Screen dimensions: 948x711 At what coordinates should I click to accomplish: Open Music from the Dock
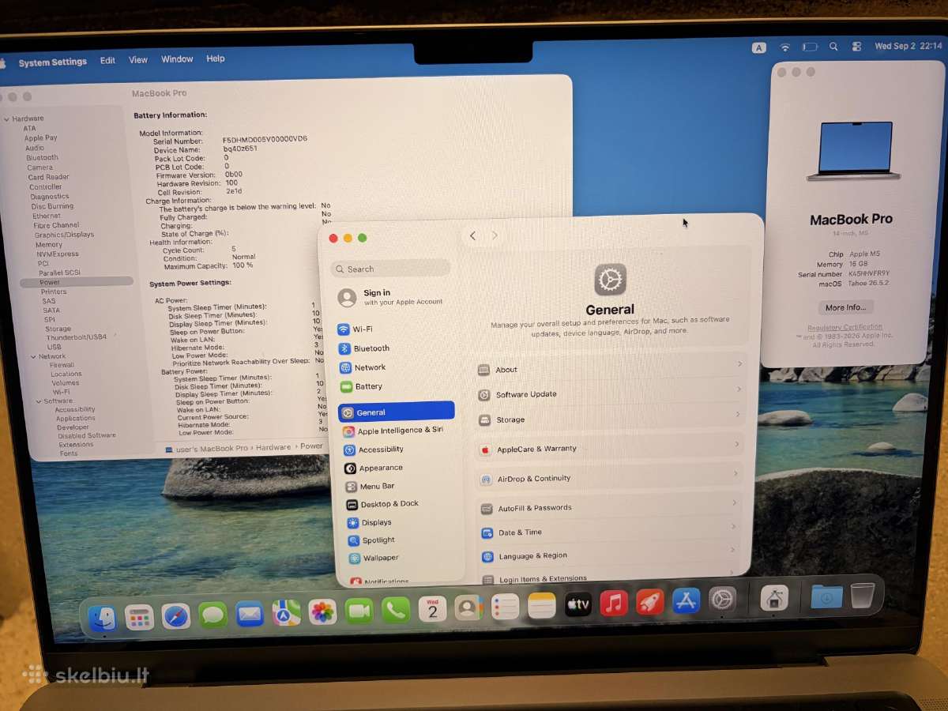point(614,604)
